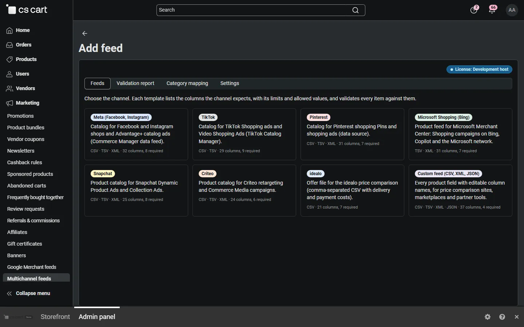
Task: Open the Category mapping tab
Action: point(187,84)
